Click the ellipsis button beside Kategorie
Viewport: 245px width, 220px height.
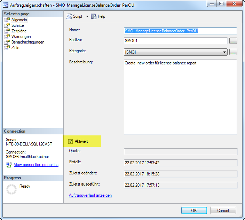tap(233, 52)
